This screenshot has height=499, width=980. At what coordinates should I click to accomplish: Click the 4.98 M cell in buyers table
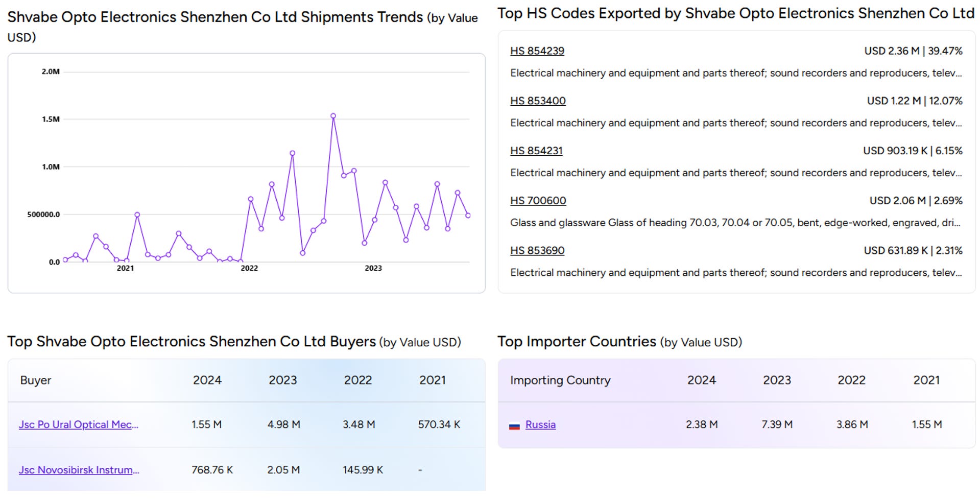click(283, 424)
